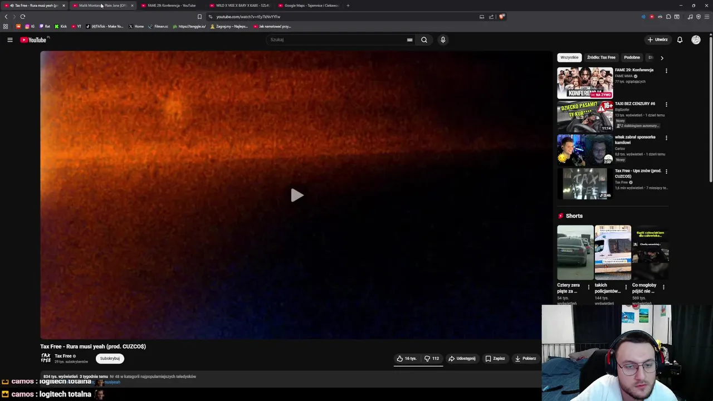This screenshot has width=713, height=401.
Task: Open the YouTube guide hamburger menu
Action: pyautogui.click(x=9, y=40)
